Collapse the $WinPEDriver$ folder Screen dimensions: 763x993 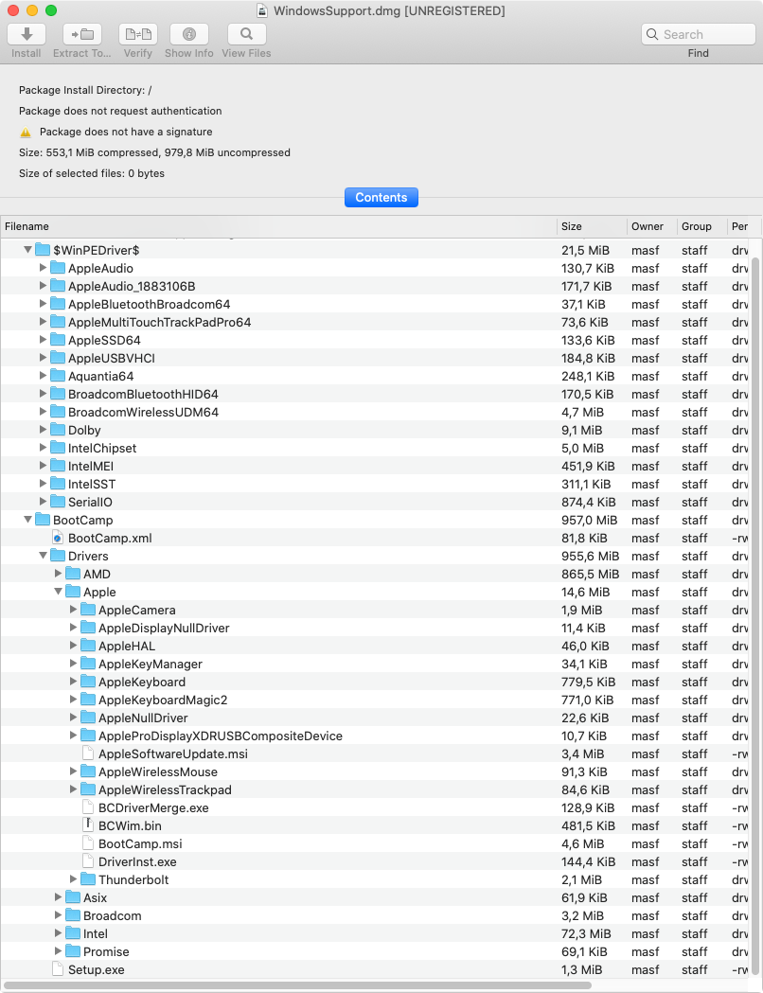27,250
